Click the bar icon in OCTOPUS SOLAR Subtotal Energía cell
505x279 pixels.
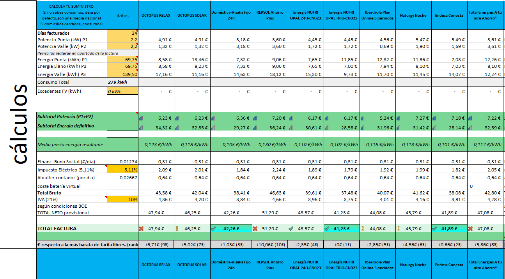point(177,127)
